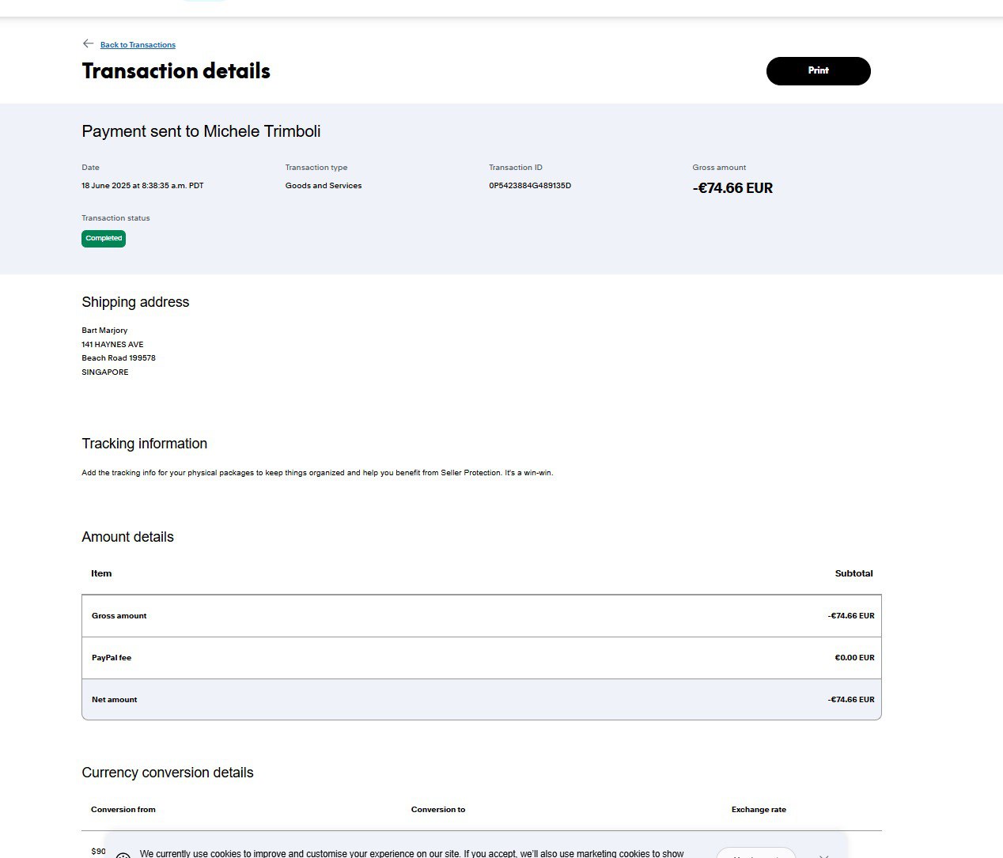Click the cookie icon in the banner
Viewport: 1003px width, 858px height.
123,856
